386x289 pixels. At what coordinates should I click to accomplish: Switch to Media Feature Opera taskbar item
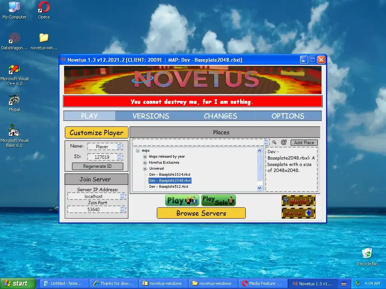(x=263, y=284)
